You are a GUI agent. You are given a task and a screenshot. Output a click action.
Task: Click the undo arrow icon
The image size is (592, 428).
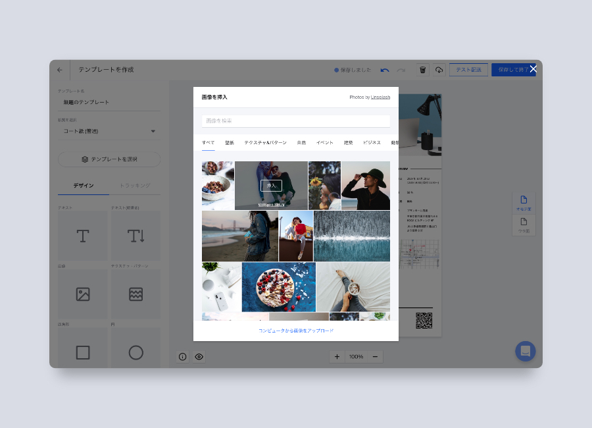[385, 70]
